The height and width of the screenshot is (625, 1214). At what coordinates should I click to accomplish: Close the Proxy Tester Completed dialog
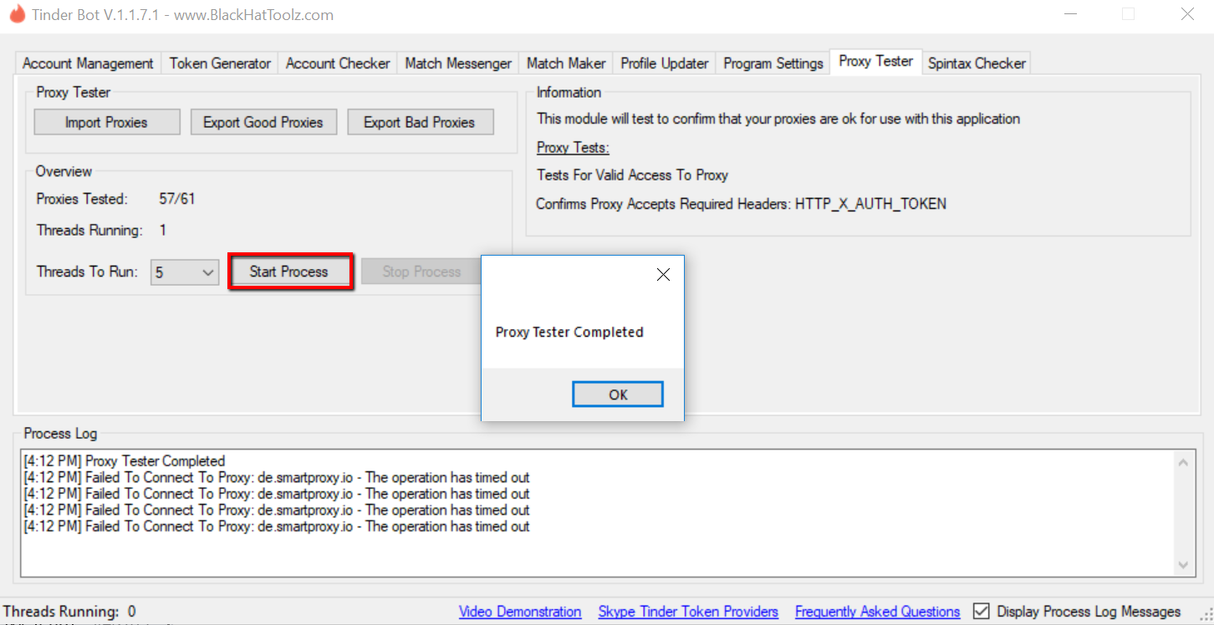(x=663, y=275)
